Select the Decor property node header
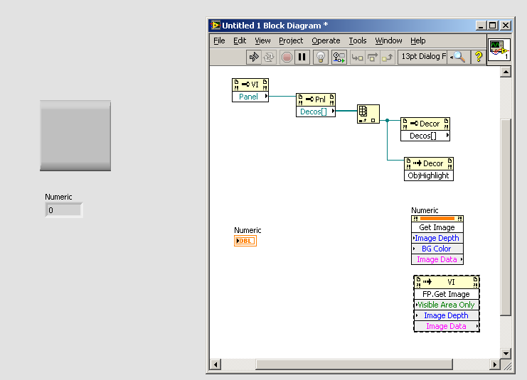This screenshot has height=380, width=527. [425, 124]
